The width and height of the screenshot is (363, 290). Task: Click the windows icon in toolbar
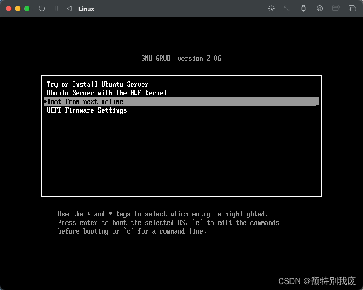pyautogui.click(x=353, y=9)
